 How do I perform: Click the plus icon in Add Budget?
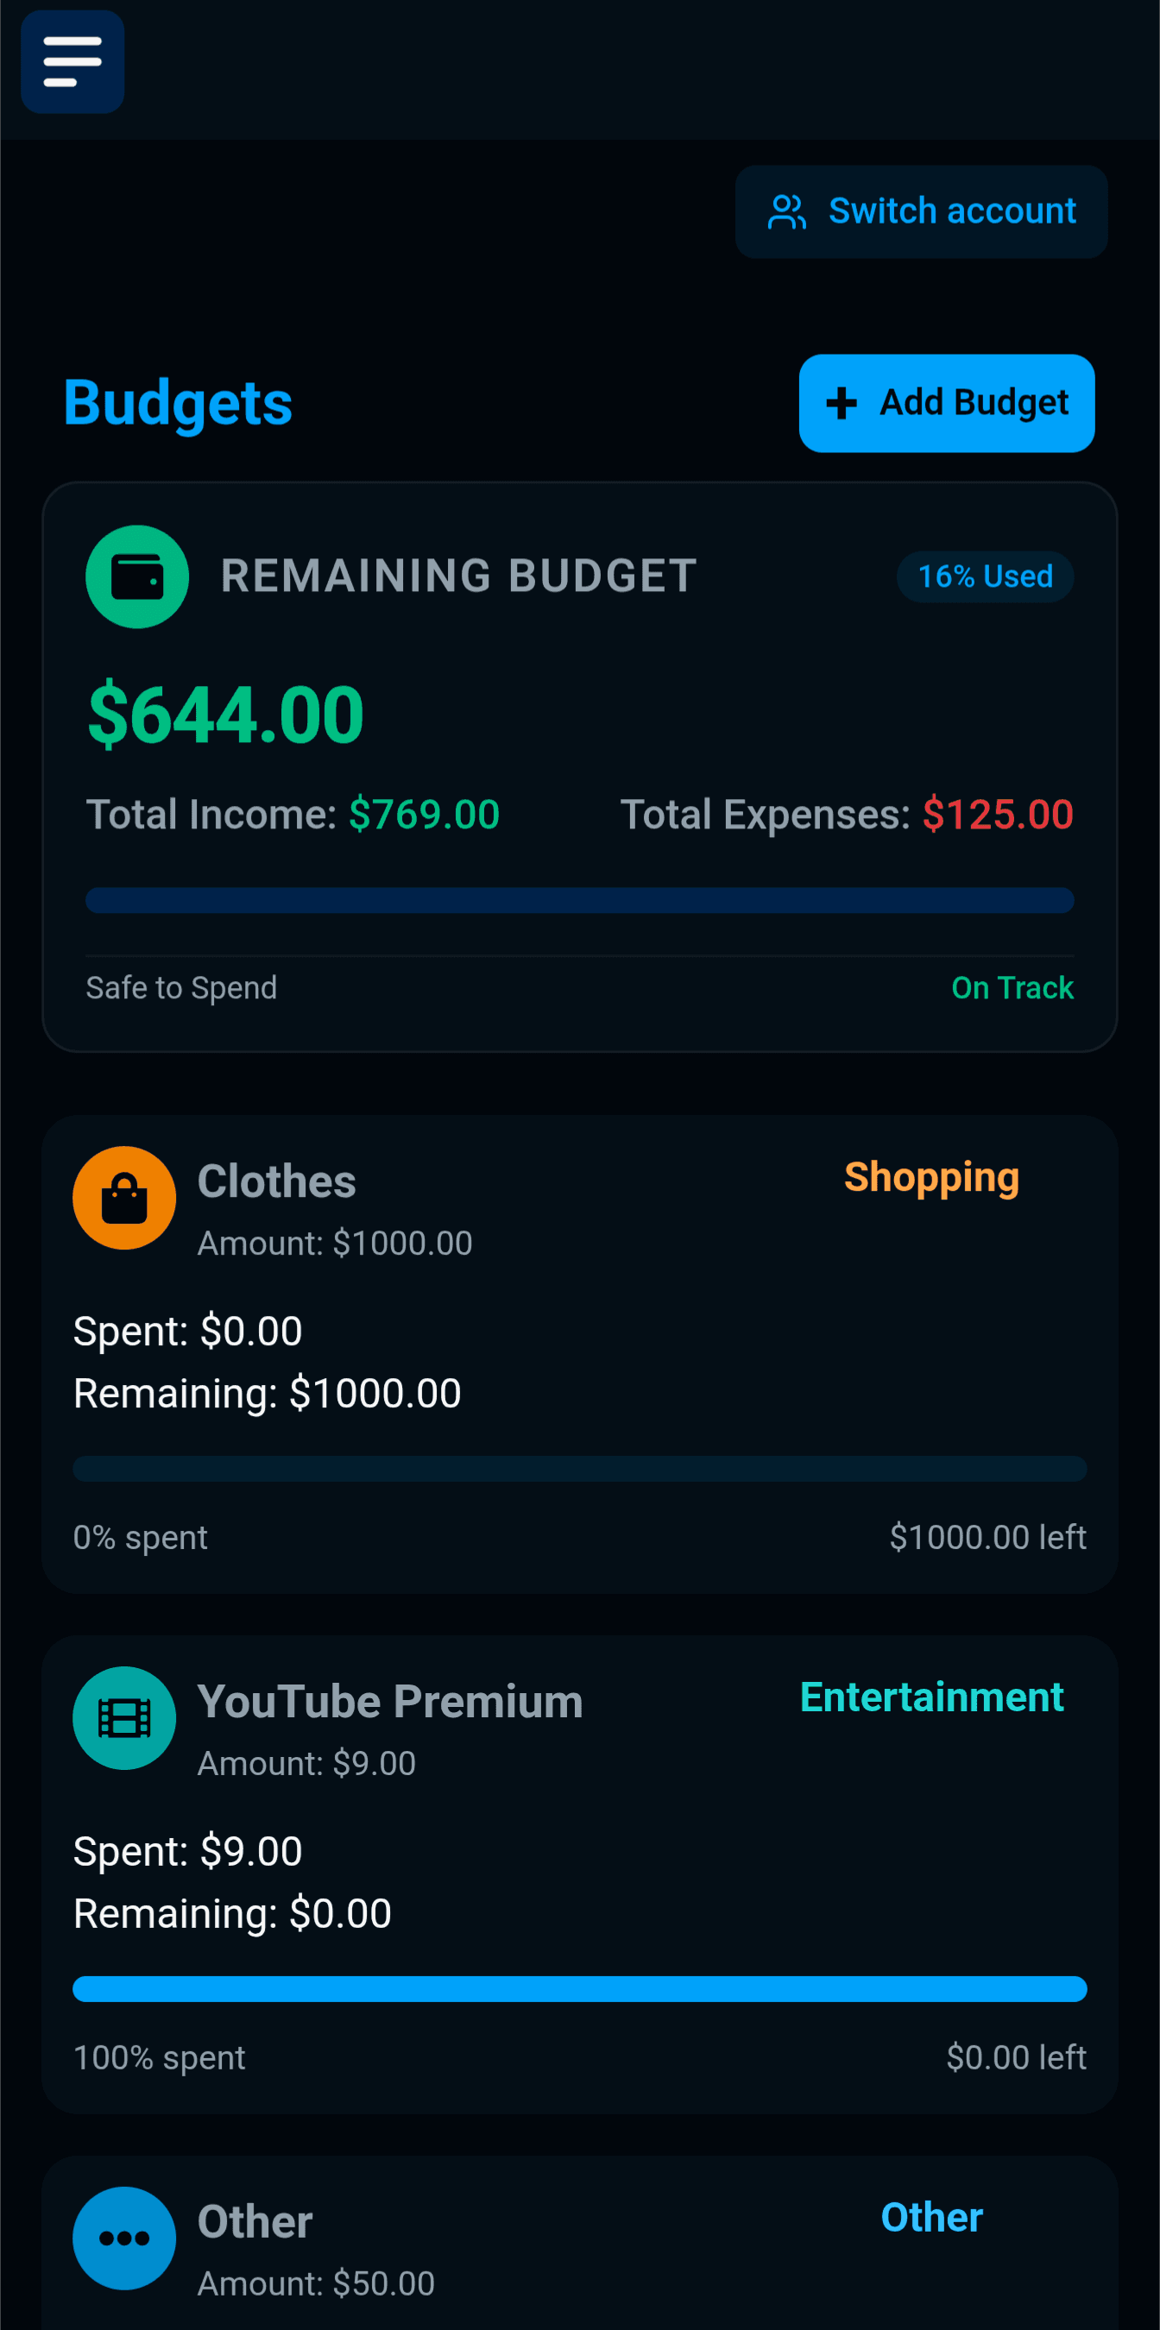point(842,403)
